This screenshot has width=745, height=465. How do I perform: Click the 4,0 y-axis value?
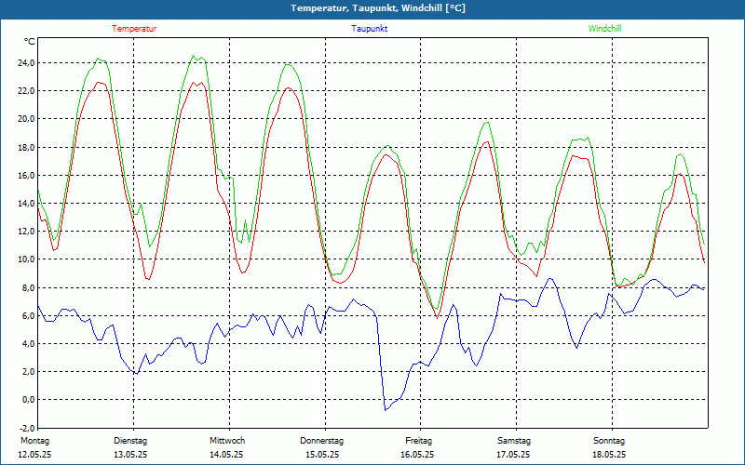[x=28, y=343]
